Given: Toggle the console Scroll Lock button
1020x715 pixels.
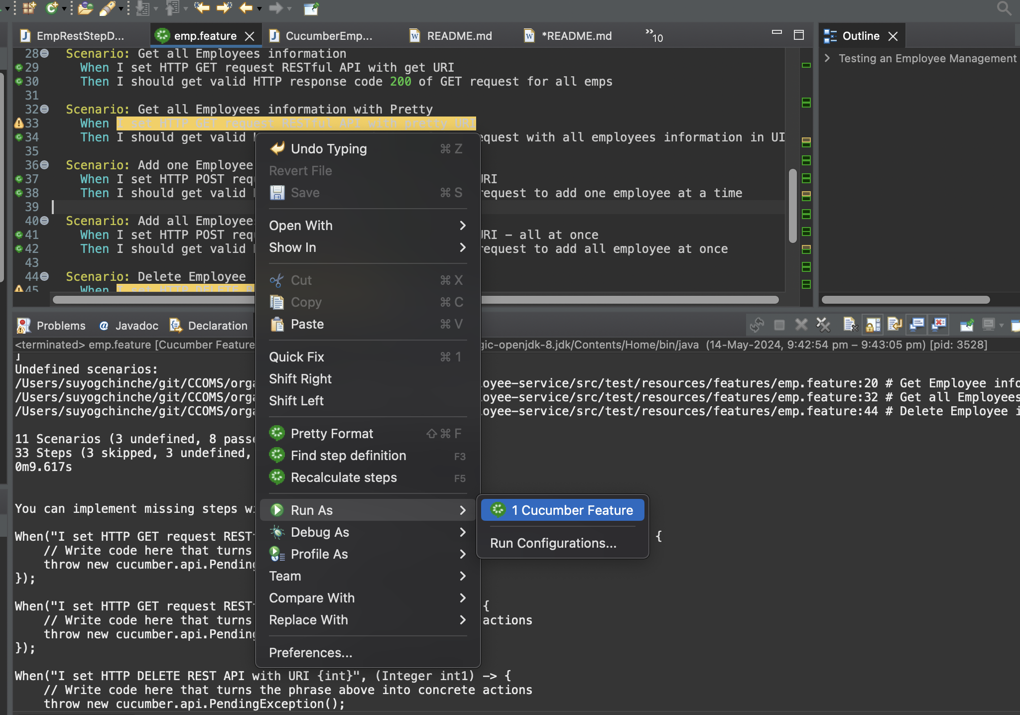Looking at the screenshot, I should pyautogui.click(x=873, y=325).
